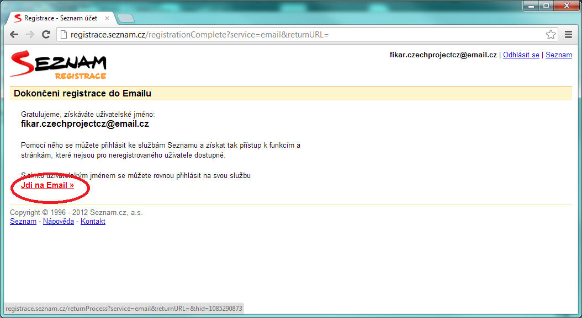Click the large username fikar.czechprojectcz@email.cz text
Viewport: 582px width, 318px height.
point(85,124)
